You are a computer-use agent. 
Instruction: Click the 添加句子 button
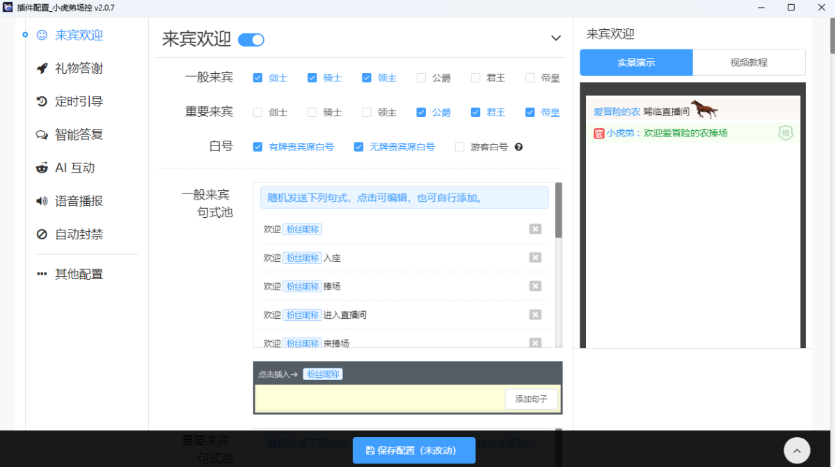531,399
